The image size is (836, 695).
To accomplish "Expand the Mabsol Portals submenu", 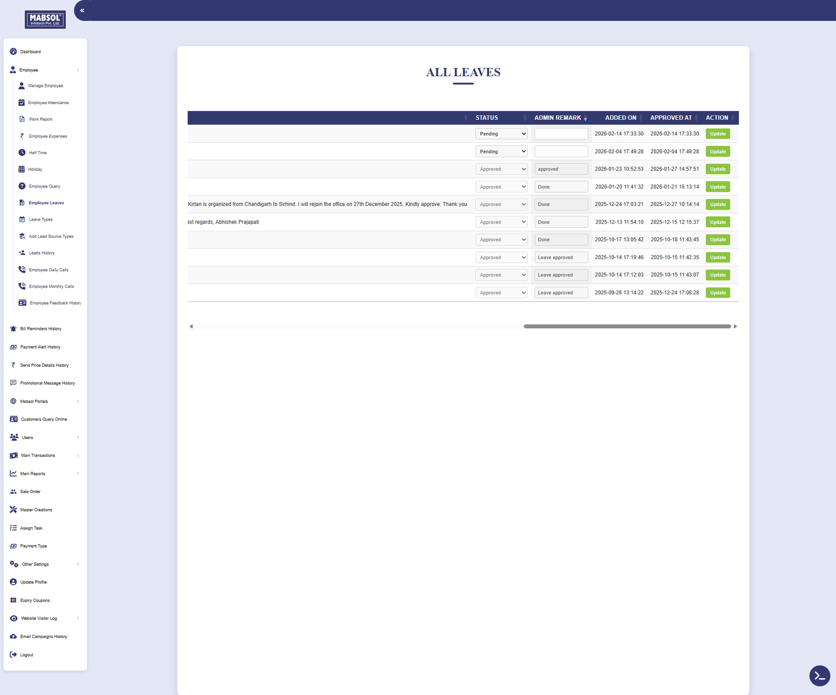I will 78,401.
